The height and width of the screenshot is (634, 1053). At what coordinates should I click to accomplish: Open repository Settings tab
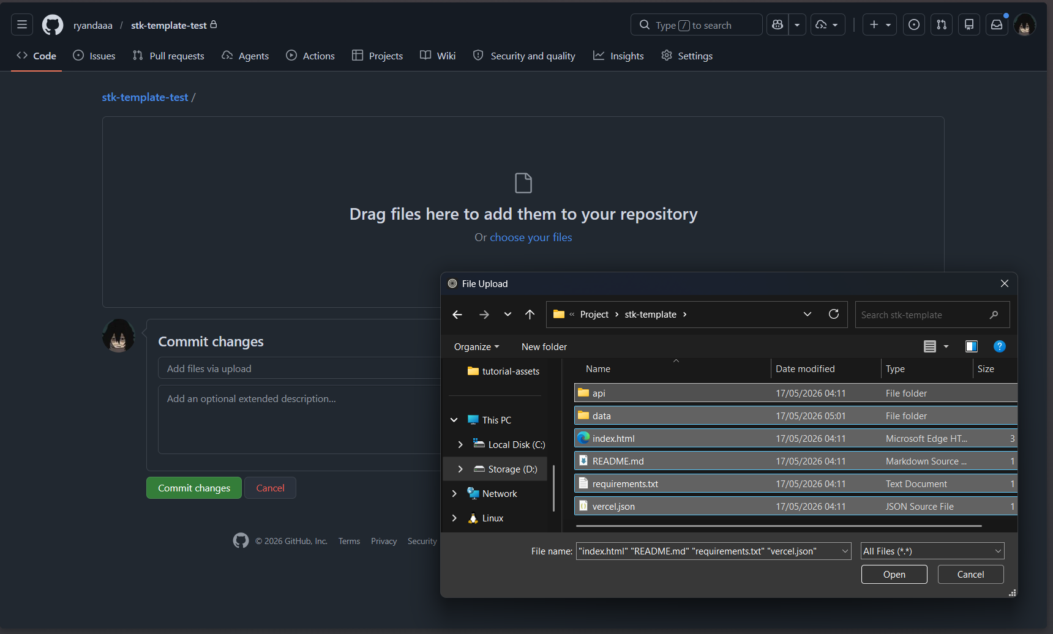pos(687,56)
